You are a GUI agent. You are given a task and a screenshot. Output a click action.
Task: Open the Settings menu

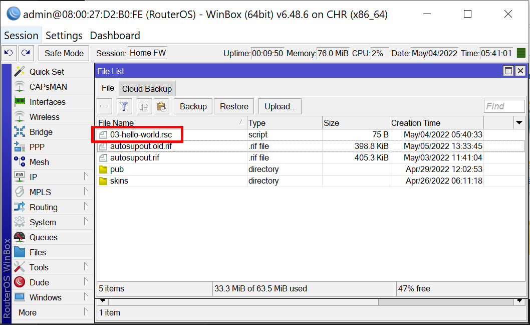click(64, 36)
